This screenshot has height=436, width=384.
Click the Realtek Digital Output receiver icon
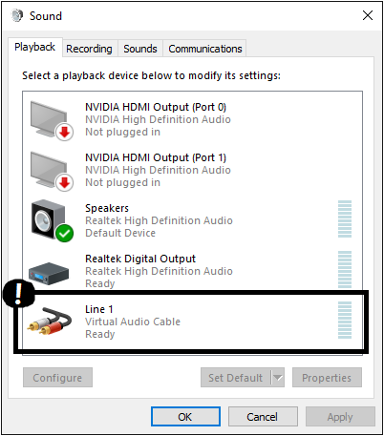[49, 273]
